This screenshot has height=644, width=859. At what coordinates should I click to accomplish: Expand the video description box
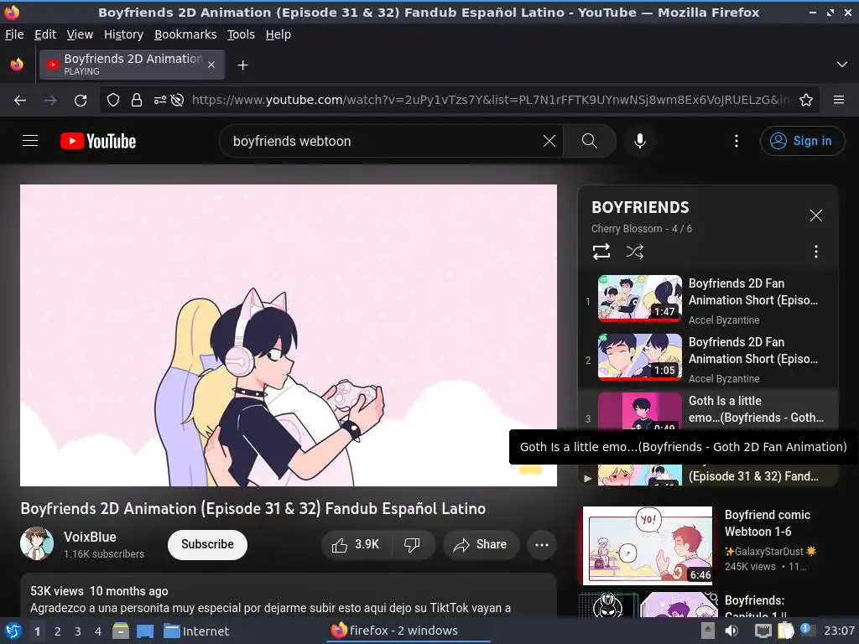(x=289, y=596)
